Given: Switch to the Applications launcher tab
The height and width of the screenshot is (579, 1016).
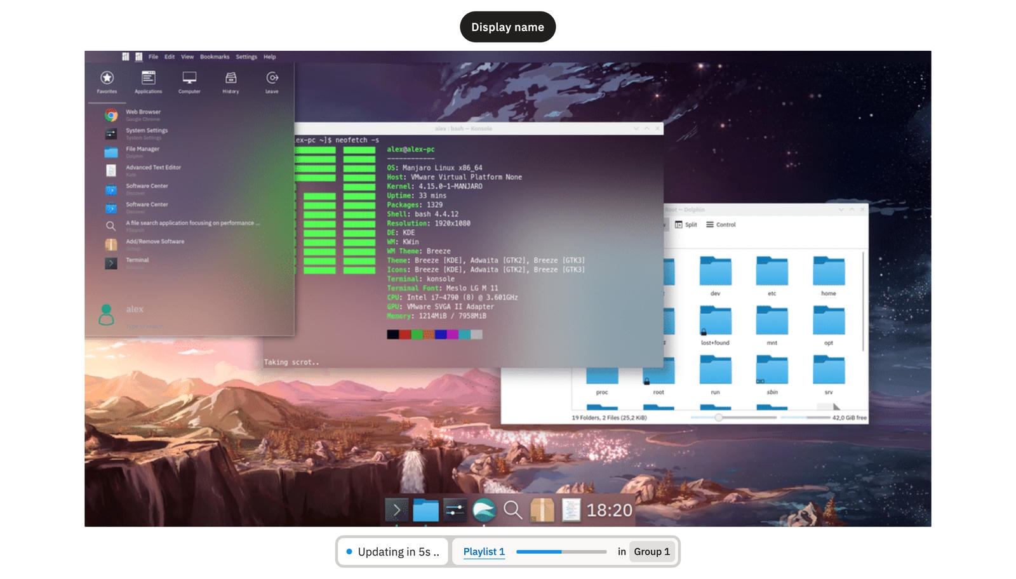Looking at the screenshot, I should pyautogui.click(x=148, y=82).
